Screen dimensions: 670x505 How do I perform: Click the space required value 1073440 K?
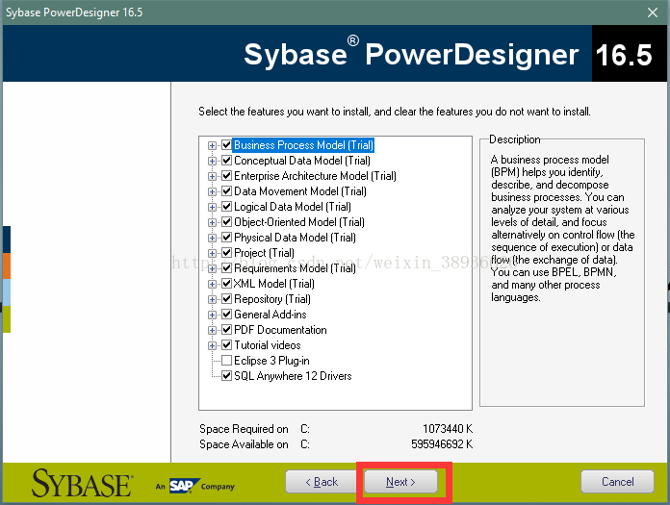(x=448, y=429)
